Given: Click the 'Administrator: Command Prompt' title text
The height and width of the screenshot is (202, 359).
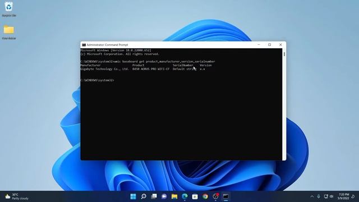Looking at the screenshot, I should pos(107,45).
